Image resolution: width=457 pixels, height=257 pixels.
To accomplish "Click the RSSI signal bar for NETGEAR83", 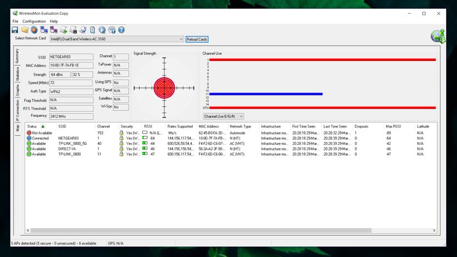I will pyautogui.click(x=145, y=138).
